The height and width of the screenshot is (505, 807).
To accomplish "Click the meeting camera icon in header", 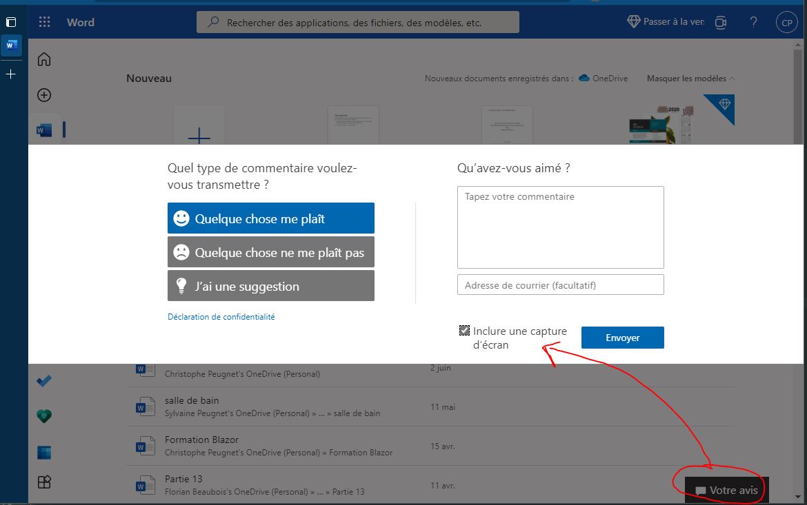I will (x=721, y=22).
